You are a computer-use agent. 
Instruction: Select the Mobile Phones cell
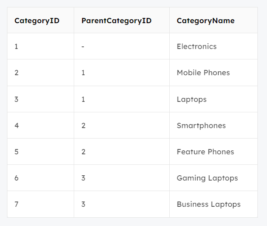(x=203, y=73)
